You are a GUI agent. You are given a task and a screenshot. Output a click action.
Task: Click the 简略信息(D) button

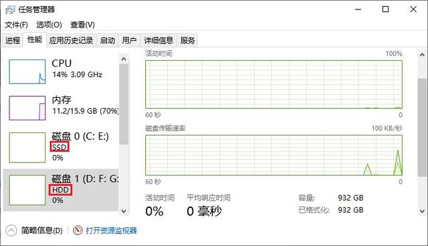click(42, 231)
